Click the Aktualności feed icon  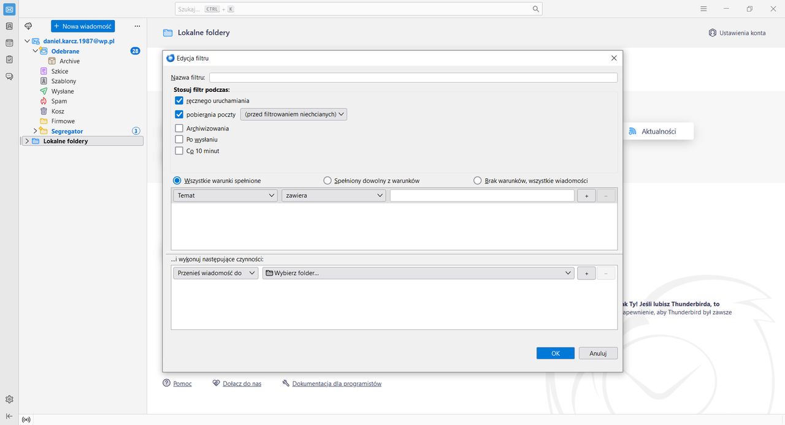[x=632, y=131]
